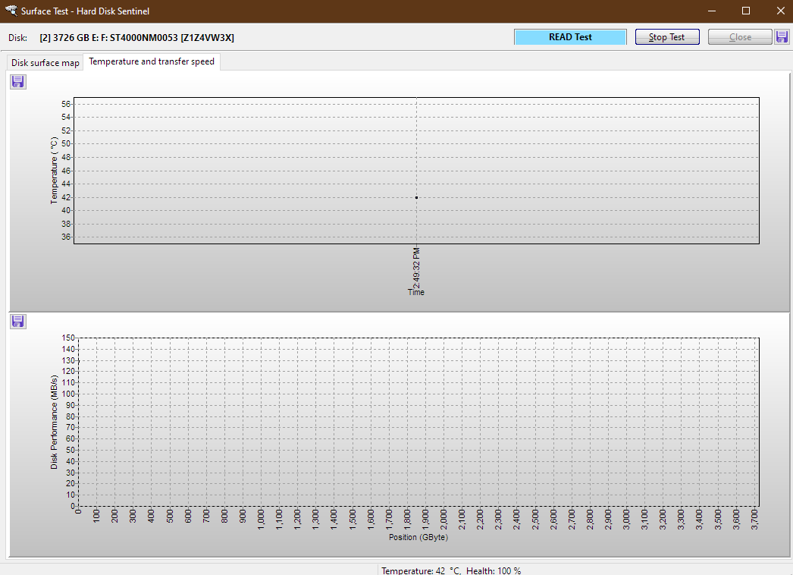Click the Temperature (°C) axis label
The height and width of the screenshot is (575, 793).
[x=54, y=171]
